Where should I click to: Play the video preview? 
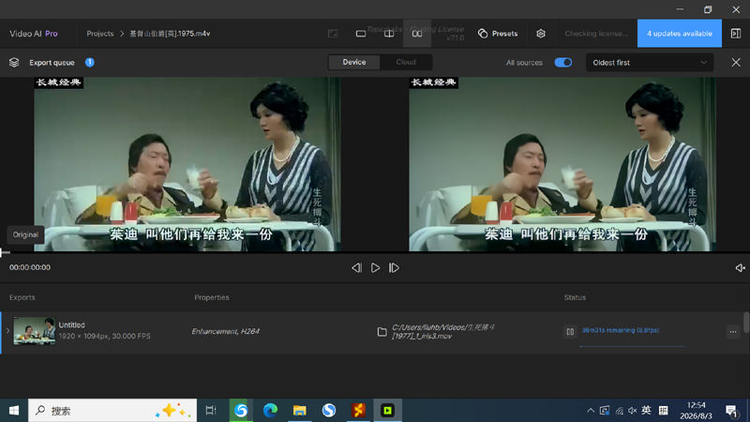[x=376, y=268]
